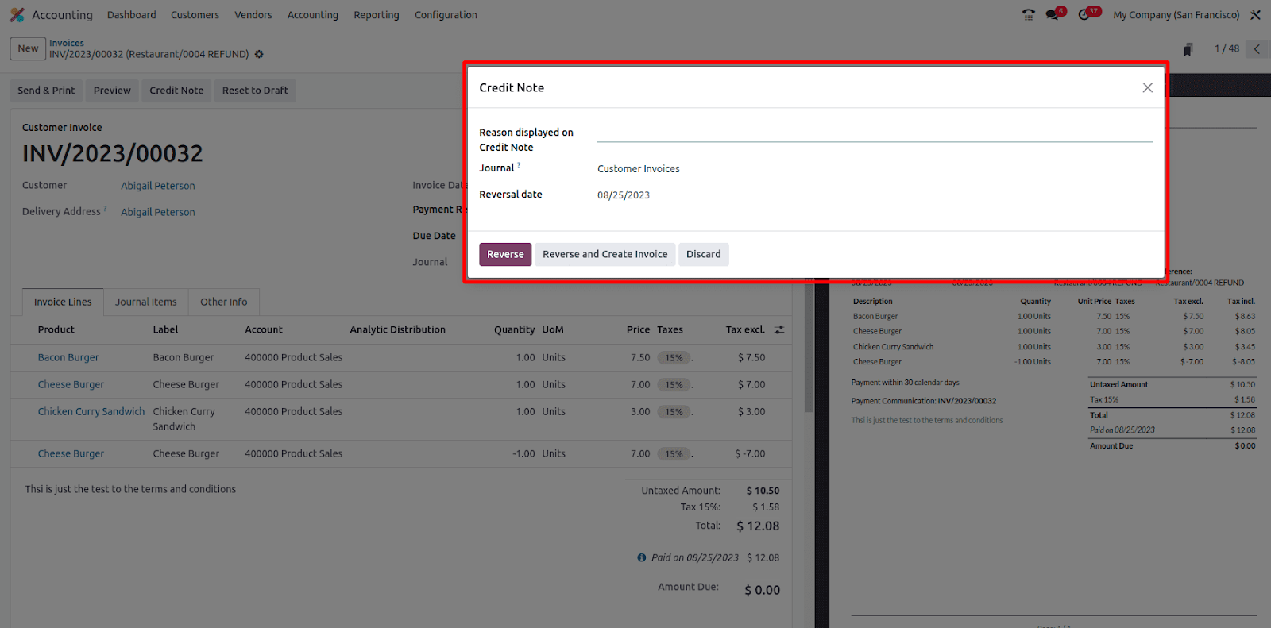Open the messages chat icon
Image resolution: width=1271 pixels, height=628 pixels.
1053,15
